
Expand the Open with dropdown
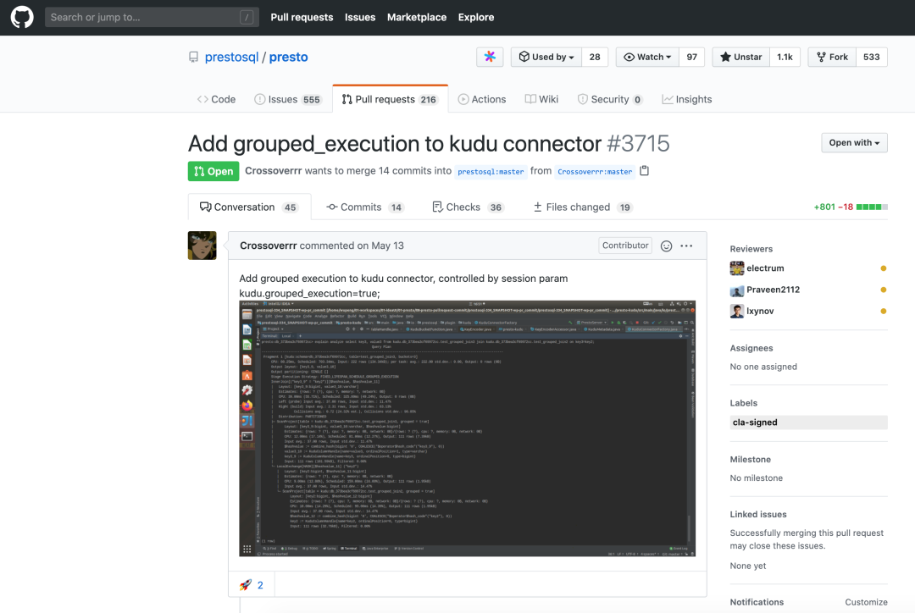[x=854, y=143]
